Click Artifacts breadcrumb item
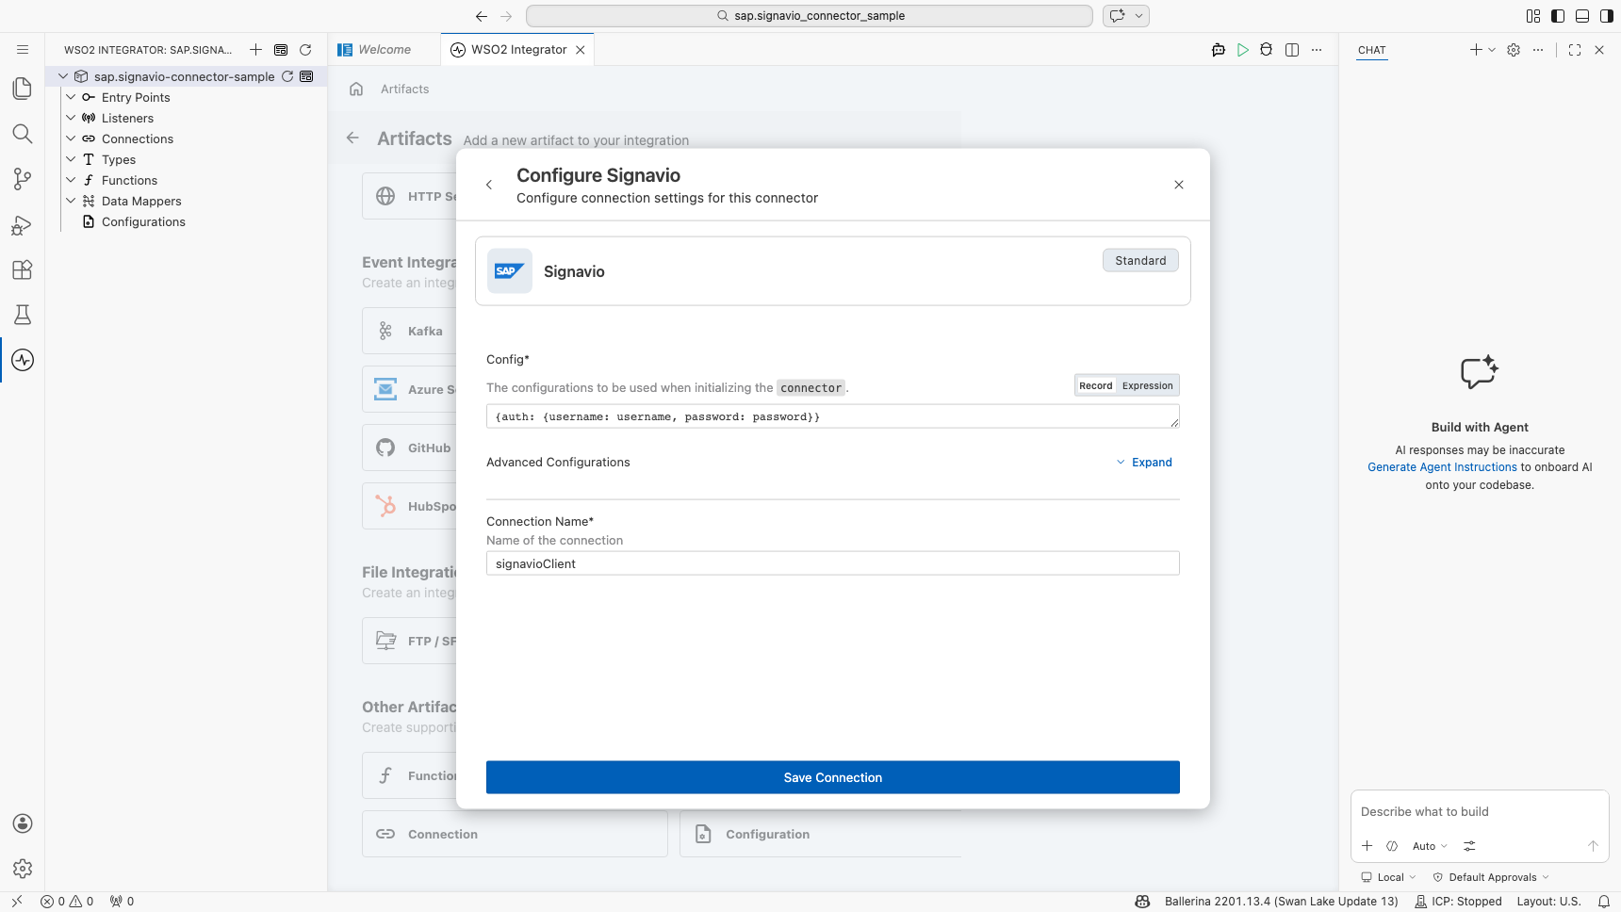The width and height of the screenshot is (1621, 912). click(405, 89)
